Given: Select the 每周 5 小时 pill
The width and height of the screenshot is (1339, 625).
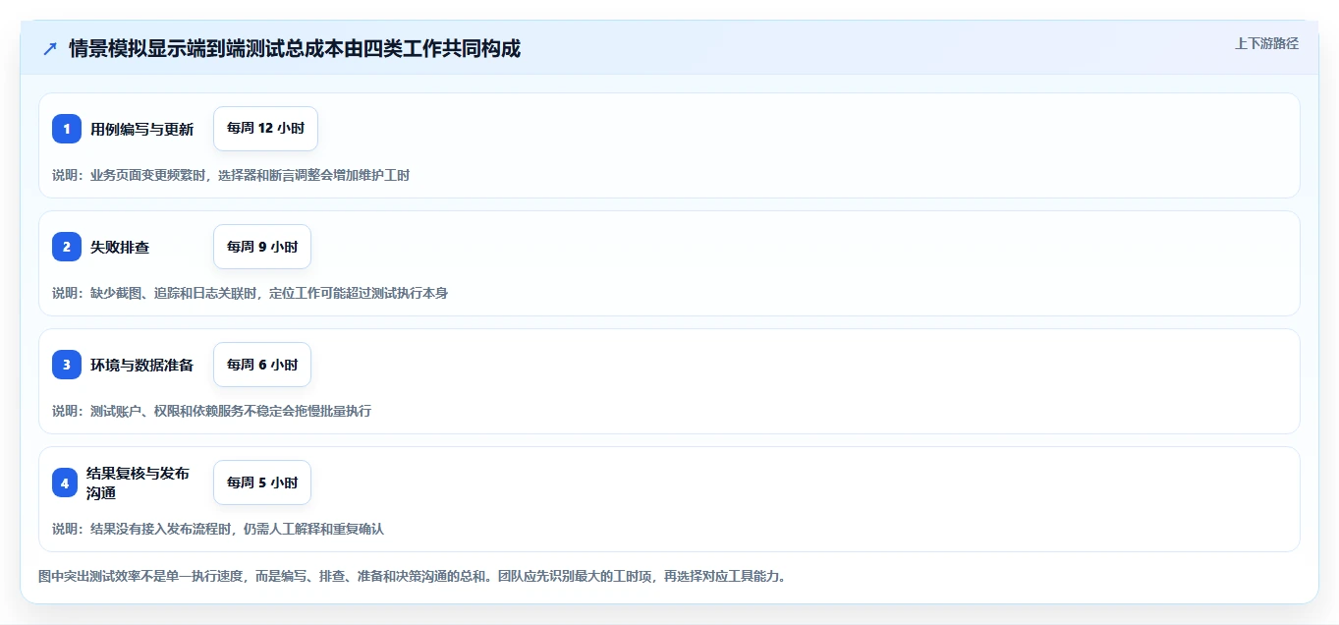Looking at the screenshot, I should coord(262,483).
